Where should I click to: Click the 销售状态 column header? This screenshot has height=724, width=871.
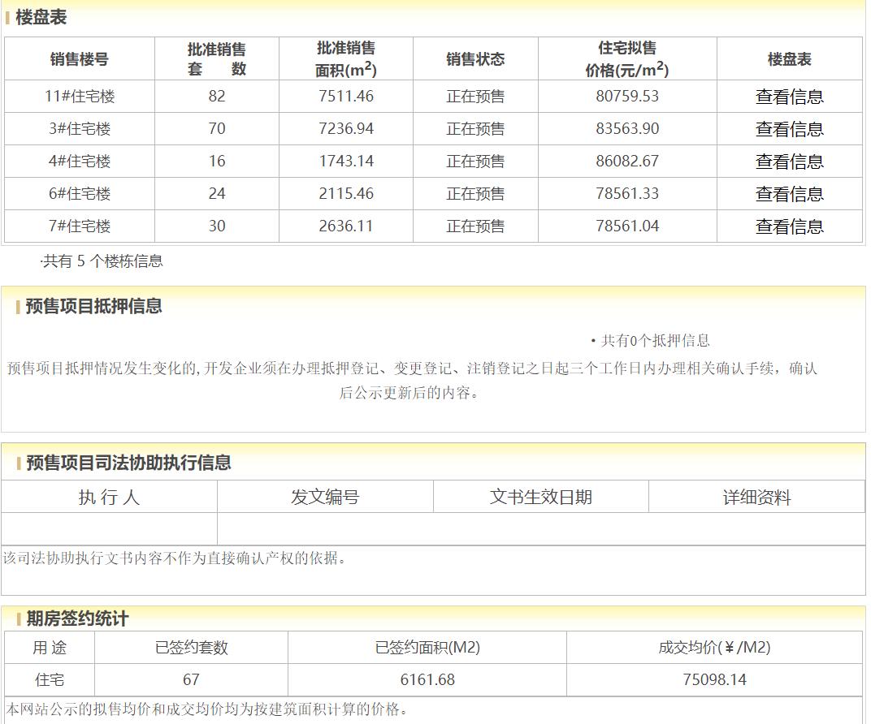coord(475,58)
